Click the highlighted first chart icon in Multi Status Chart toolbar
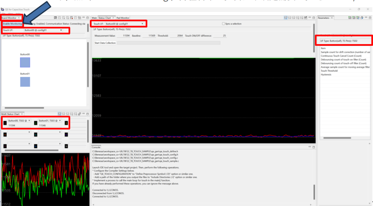This screenshot has width=373, height=206. click(60, 114)
